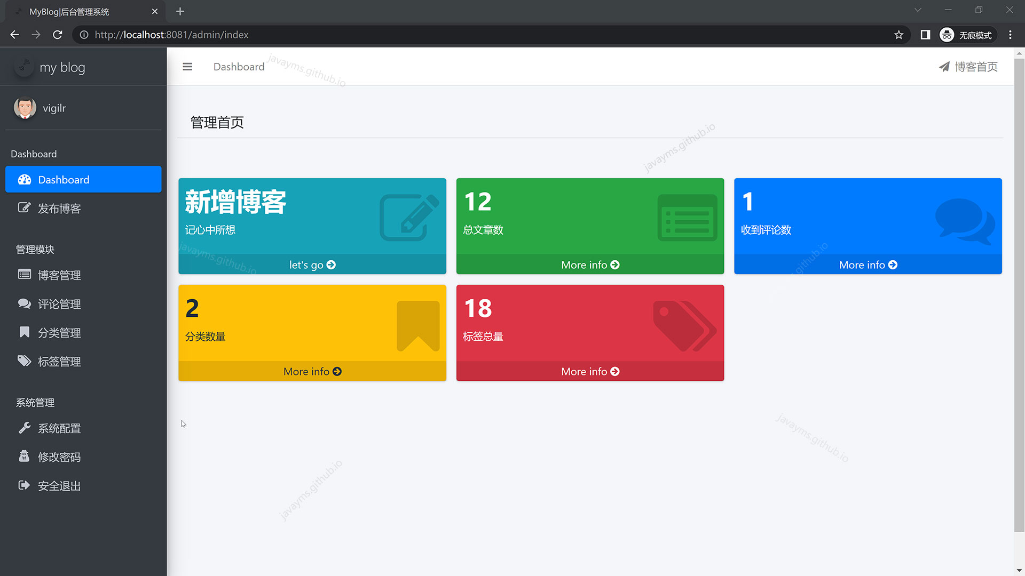
Task: Click the list icon on 总文章数 card
Action: click(x=687, y=218)
